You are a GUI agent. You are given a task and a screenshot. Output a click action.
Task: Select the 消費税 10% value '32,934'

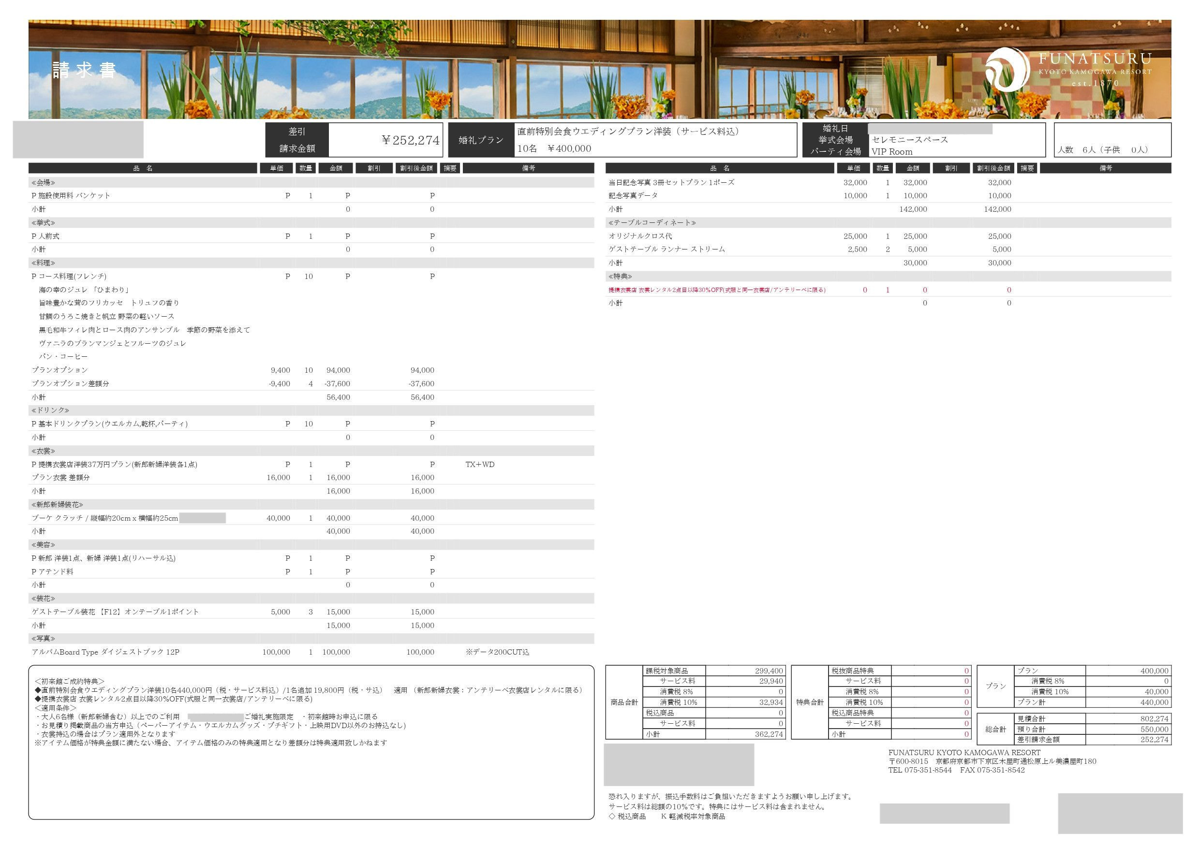pyautogui.click(x=771, y=702)
